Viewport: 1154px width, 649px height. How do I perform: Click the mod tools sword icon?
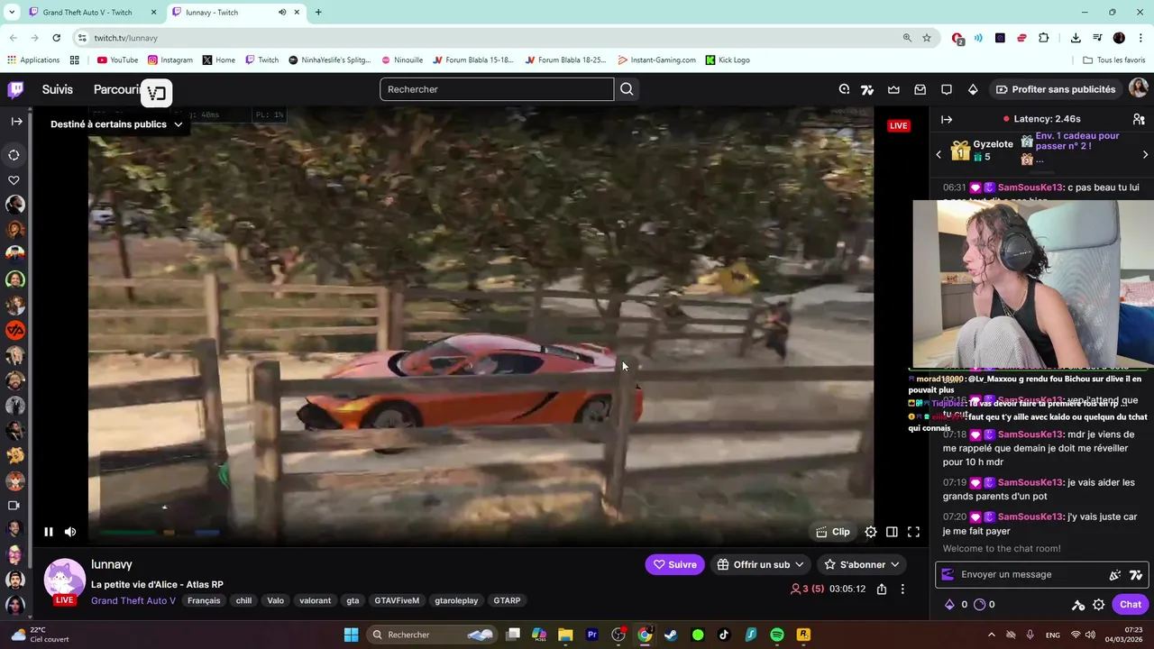tap(1078, 605)
